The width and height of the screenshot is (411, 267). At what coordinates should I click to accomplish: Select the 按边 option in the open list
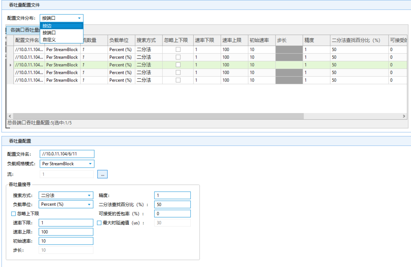61,26
